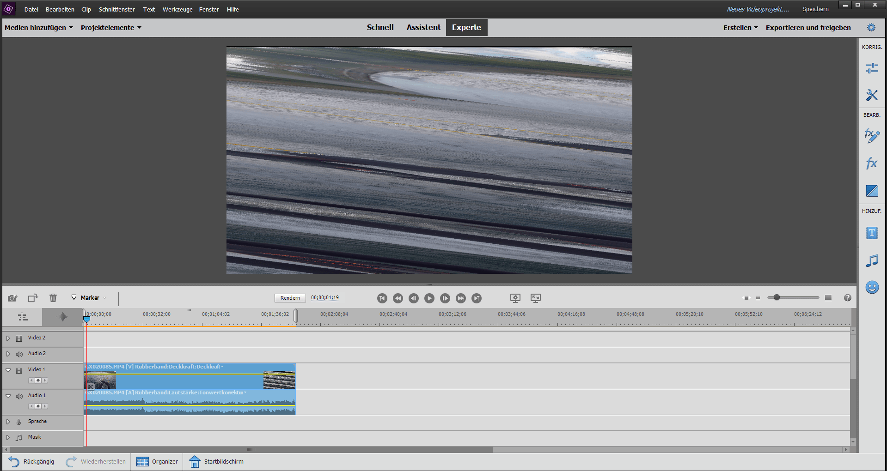Toggle a keyframe on the Video 1 track
The height and width of the screenshot is (471, 887).
coord(38,380)
